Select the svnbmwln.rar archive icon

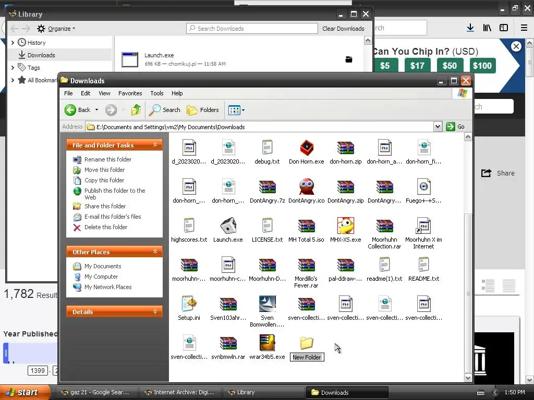pos(228,343)
